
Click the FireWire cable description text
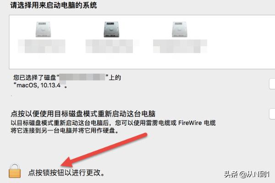[x=113, y=123]
